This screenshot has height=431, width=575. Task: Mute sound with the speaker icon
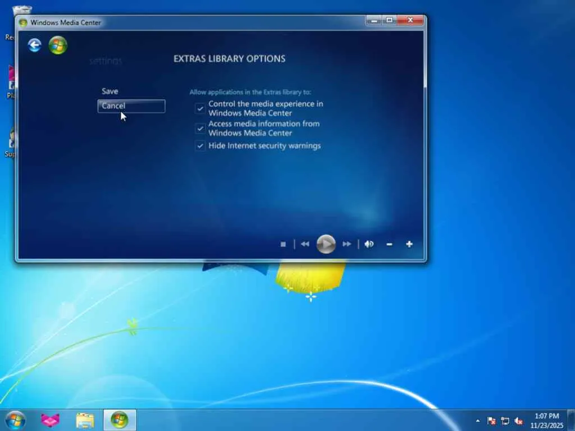click(x=369, y=244)
